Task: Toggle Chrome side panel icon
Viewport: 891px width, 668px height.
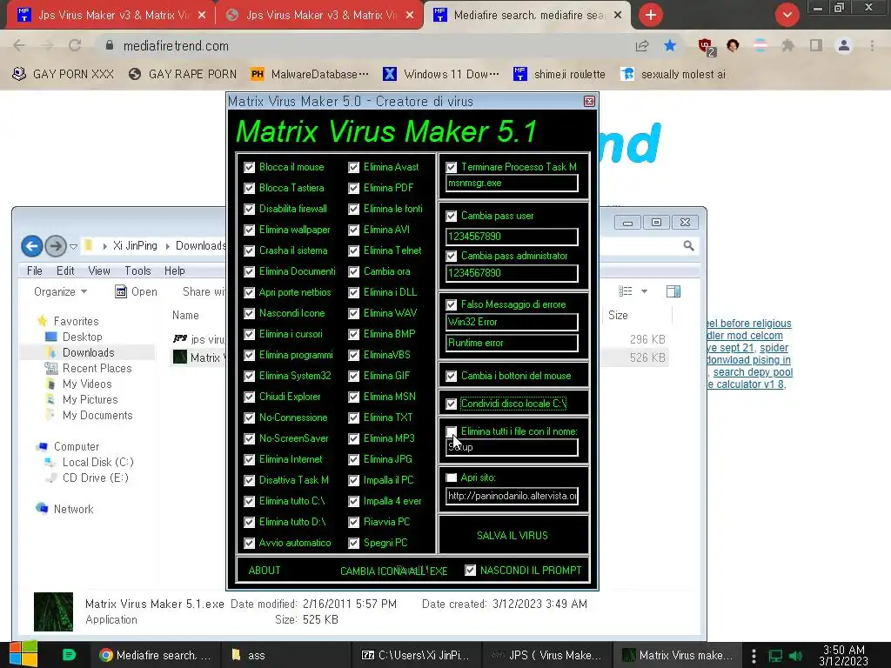Action: pyautogui.click(x=816, y=45)
